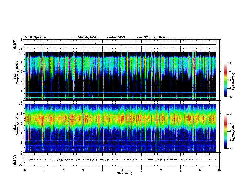Click the ch.1 voltage waveform trace

pos(120,44)
